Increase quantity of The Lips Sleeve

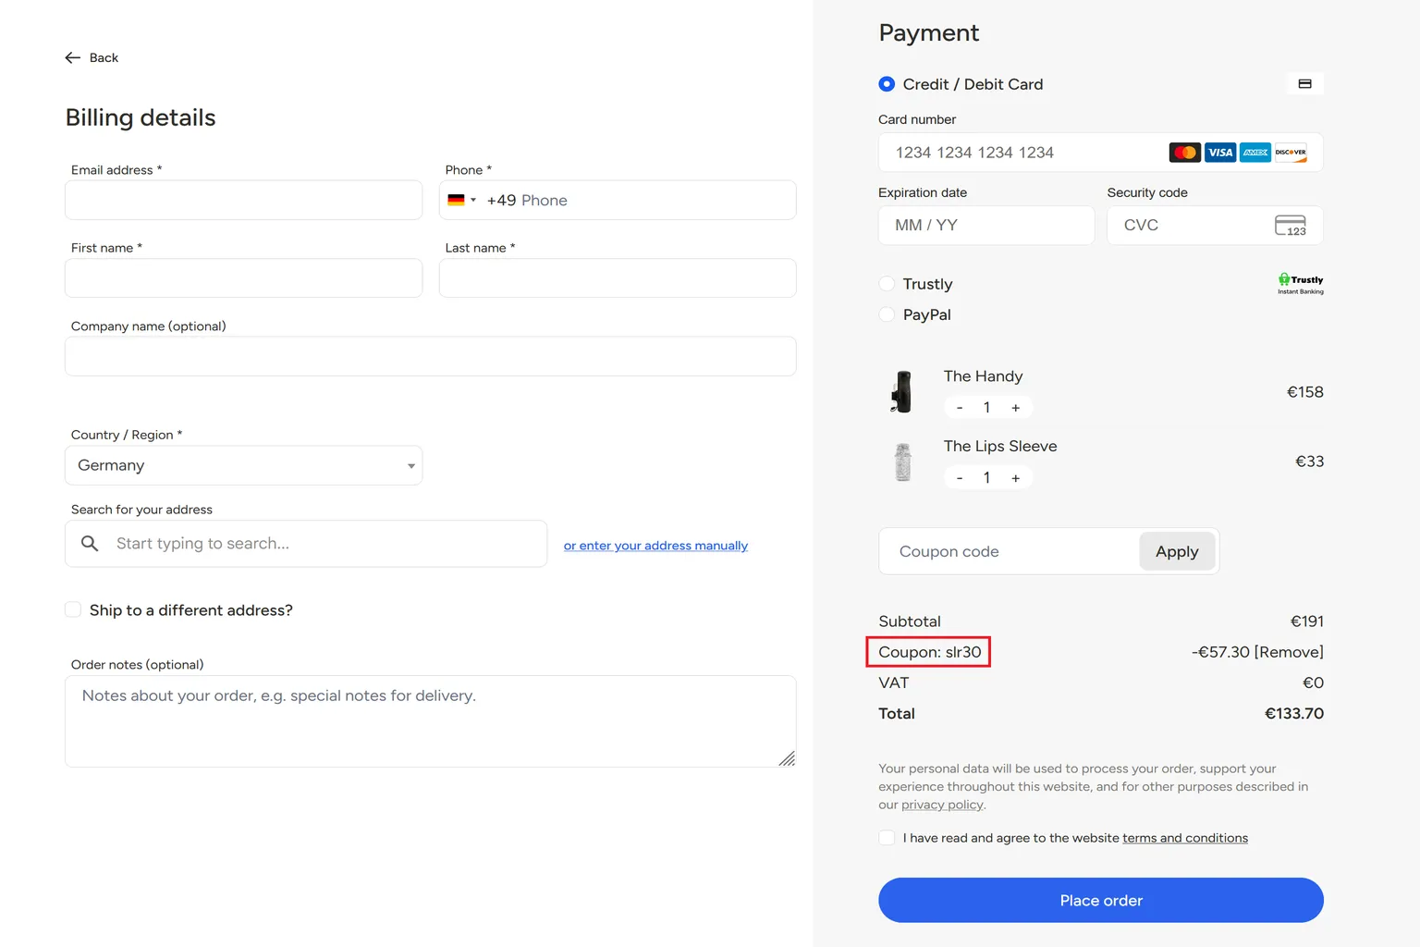1015,478
